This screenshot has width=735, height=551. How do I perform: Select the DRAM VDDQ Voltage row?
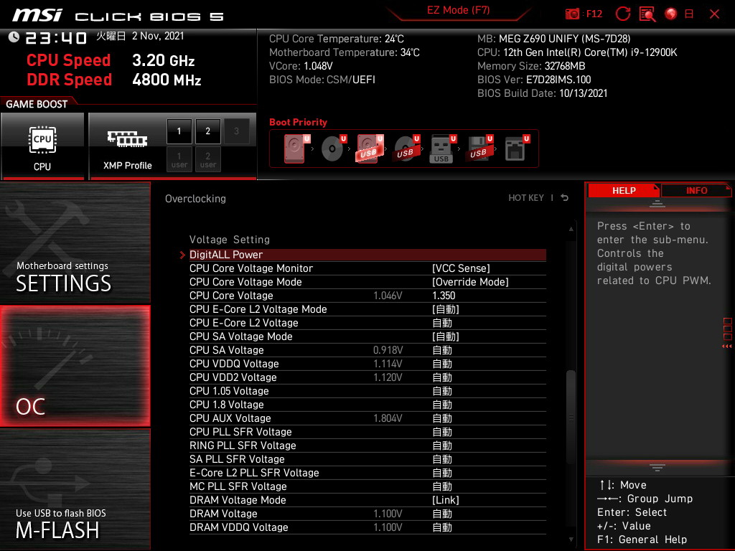(367, 527)
